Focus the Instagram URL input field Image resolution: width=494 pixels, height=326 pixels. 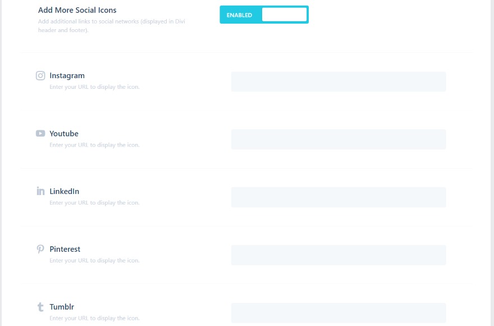click(x=339, y=81)
